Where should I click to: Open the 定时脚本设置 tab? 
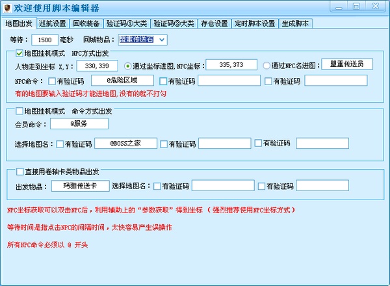[255, 23]
